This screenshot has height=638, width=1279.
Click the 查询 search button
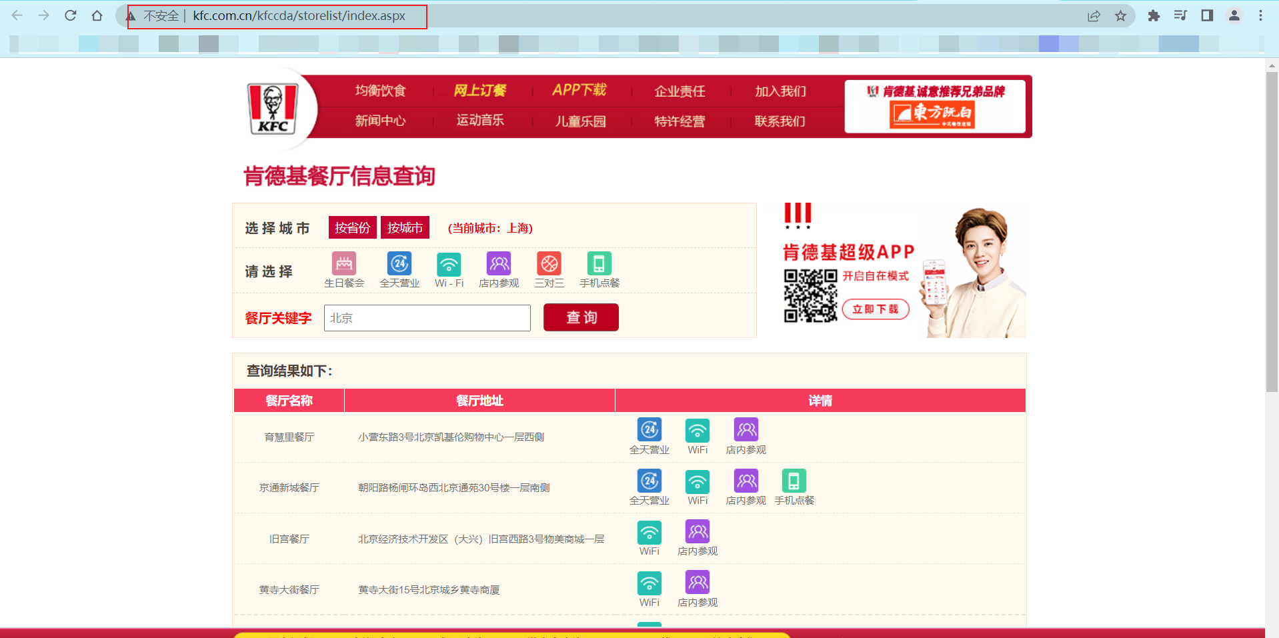pos(581,317)
